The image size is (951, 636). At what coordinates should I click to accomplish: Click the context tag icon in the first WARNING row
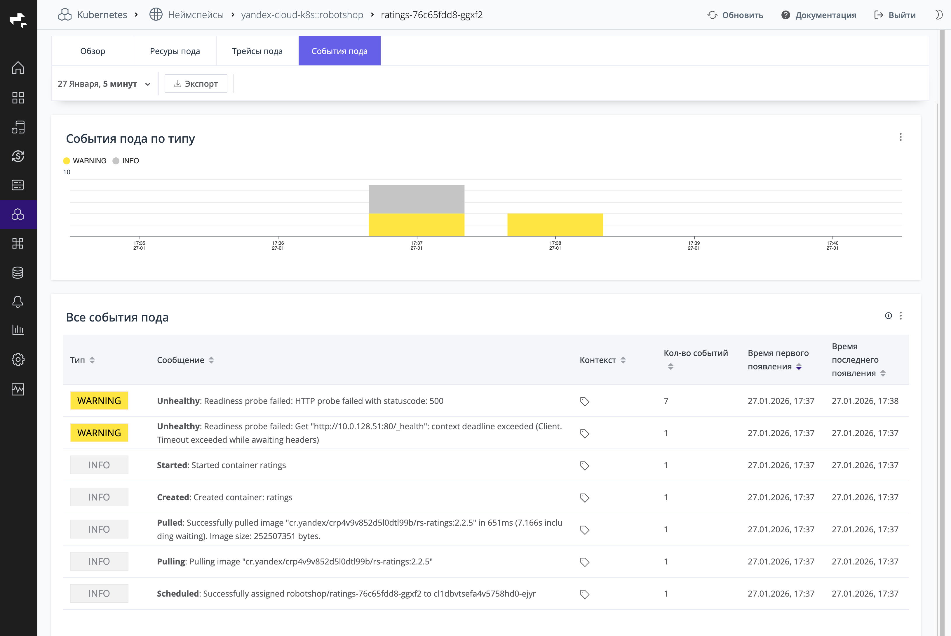point(584,401)
